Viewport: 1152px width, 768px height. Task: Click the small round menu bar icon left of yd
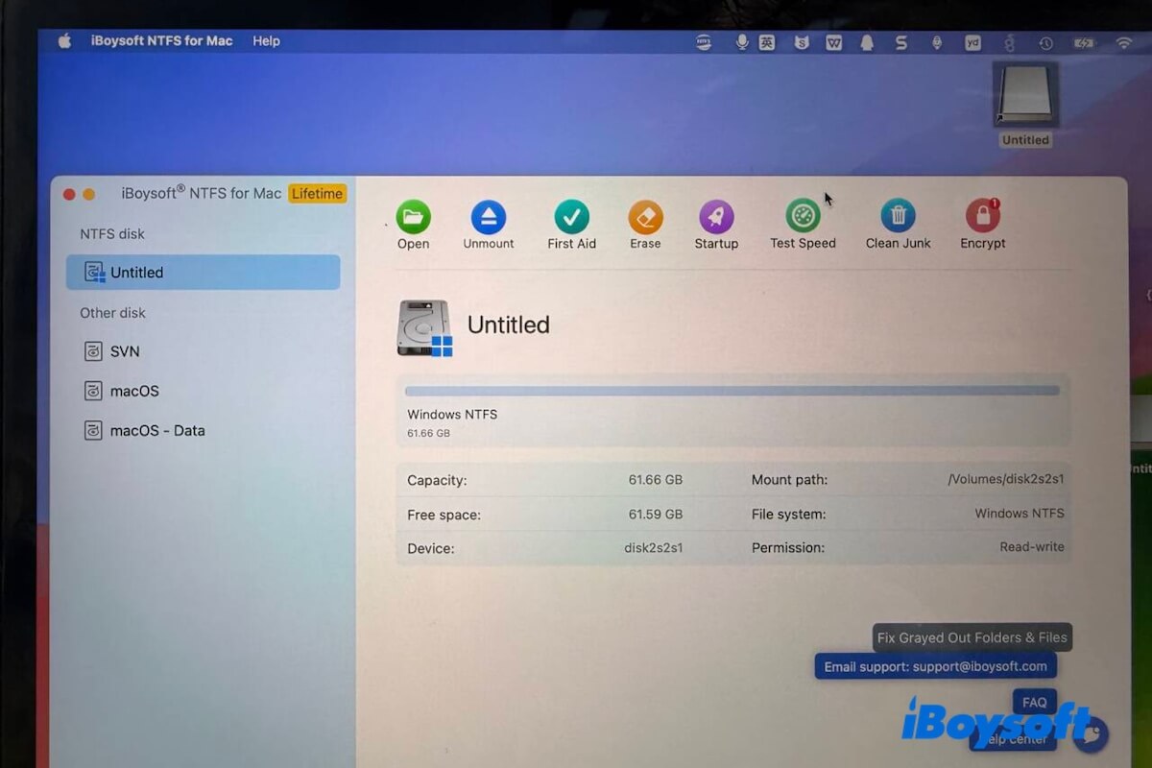click(937, 42)
